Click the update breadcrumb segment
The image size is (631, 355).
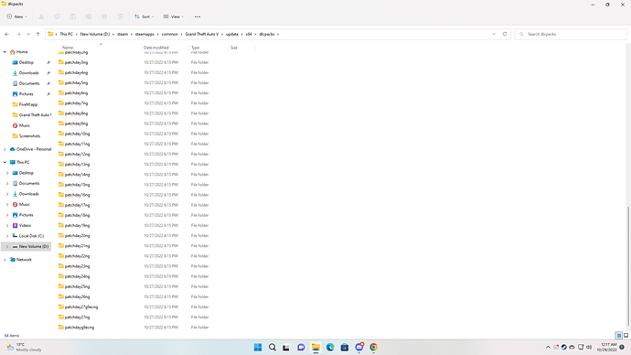tap(231, 34)
